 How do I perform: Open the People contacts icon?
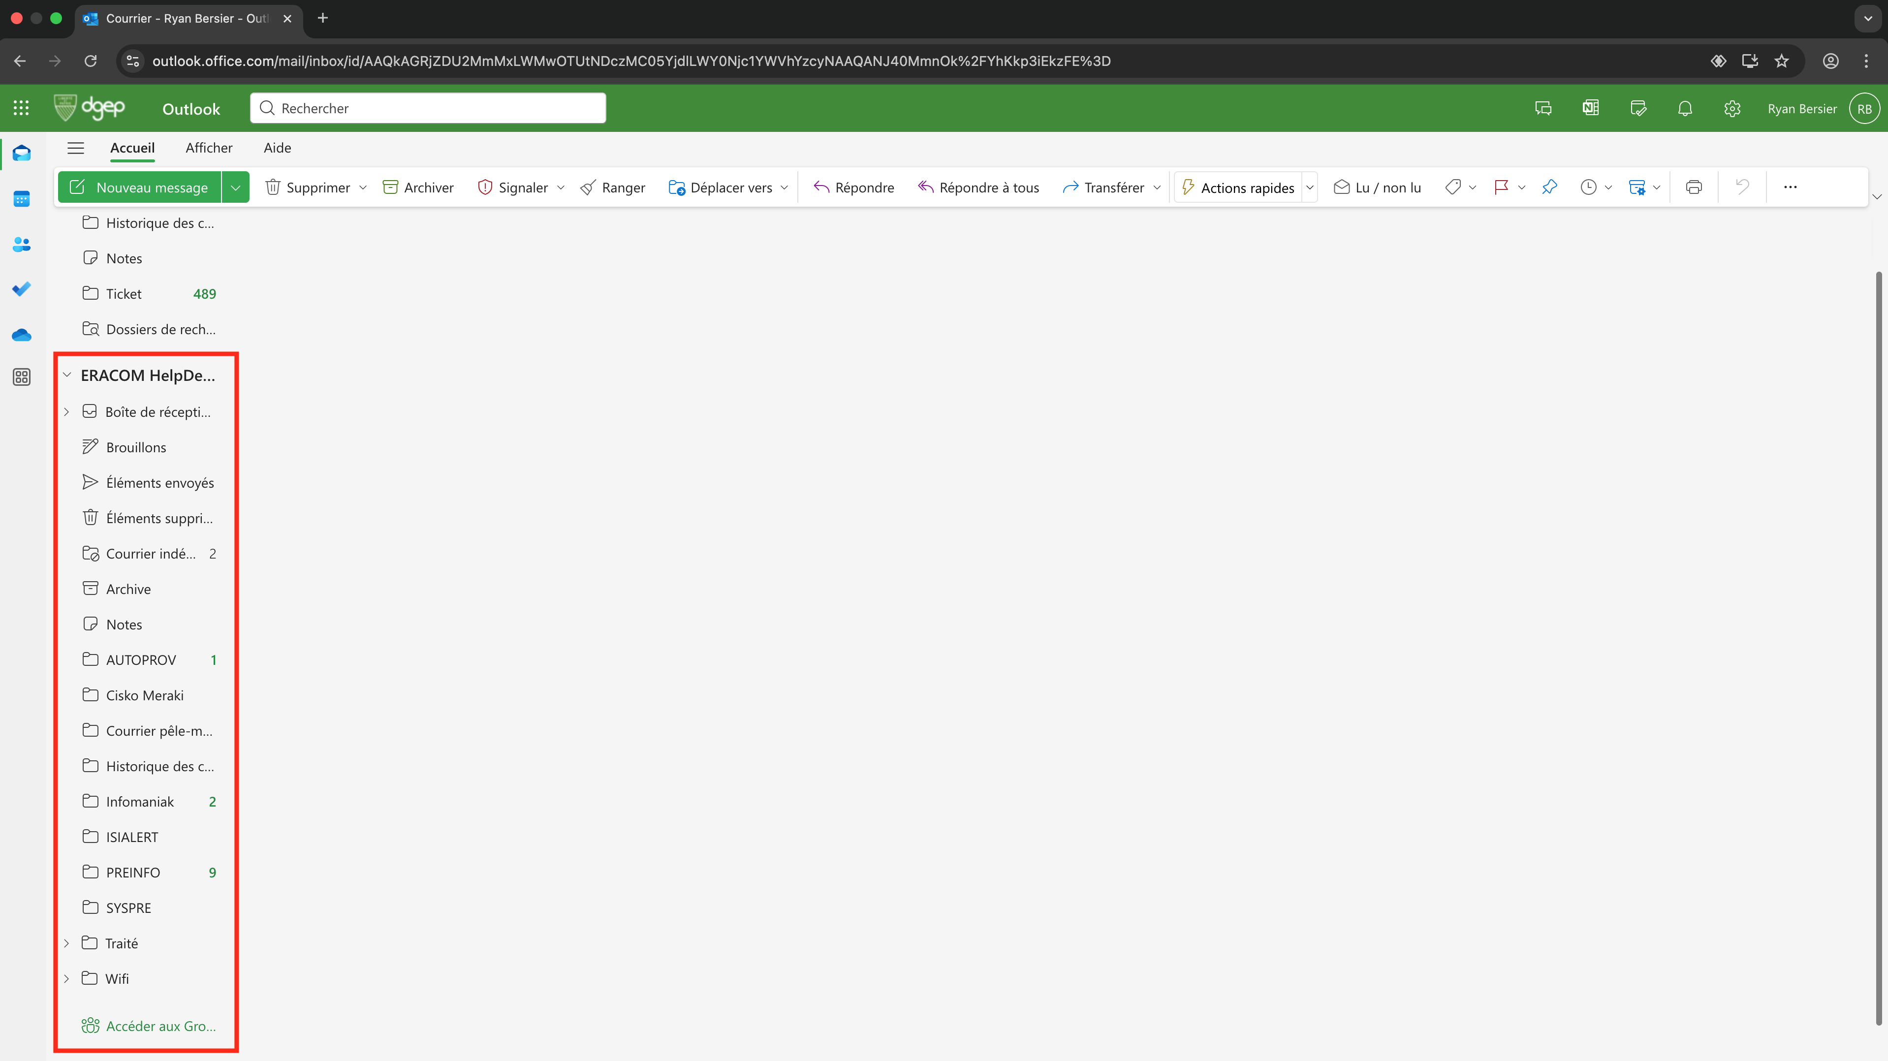(21, 244)
